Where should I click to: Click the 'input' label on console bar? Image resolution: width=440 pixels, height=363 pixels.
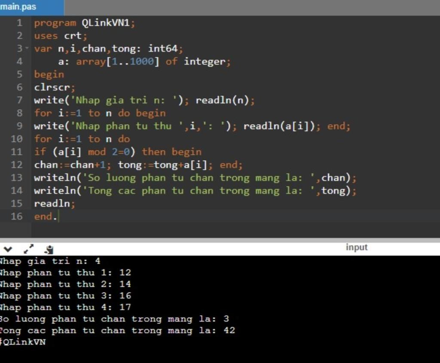[x=356, y=247]
